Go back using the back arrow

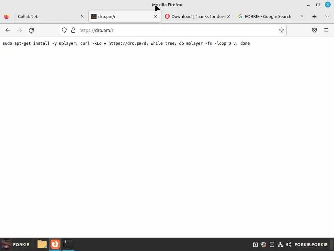tap(8, 30)
